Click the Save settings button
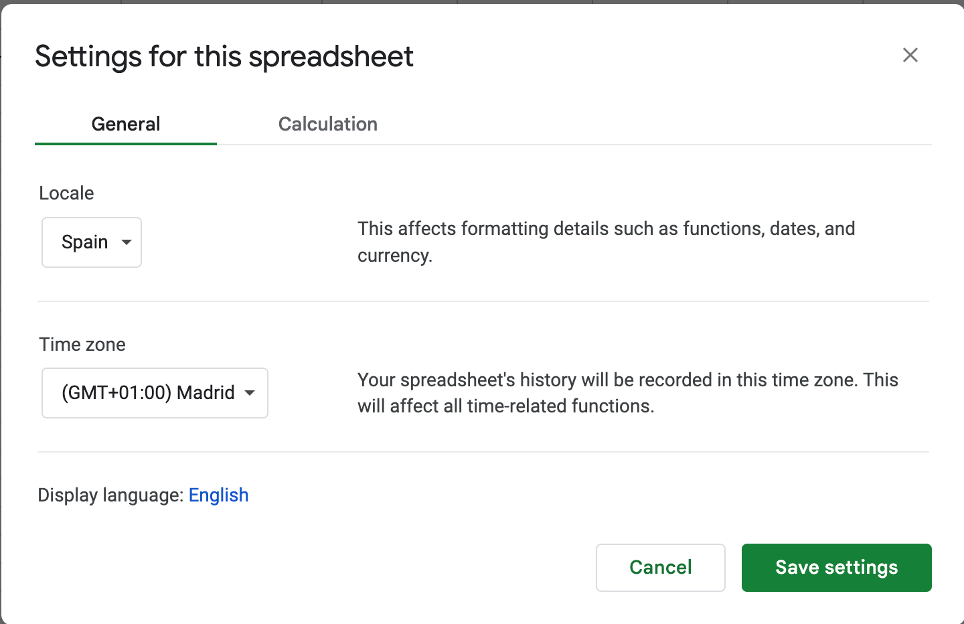Screen dimensions: 964x624 (836, 567)
